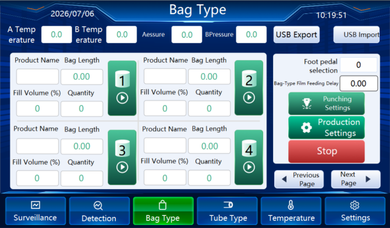Start bag recipe number 1
The image size is (390, 228).
pyautogui.click(x=122, y=88)
